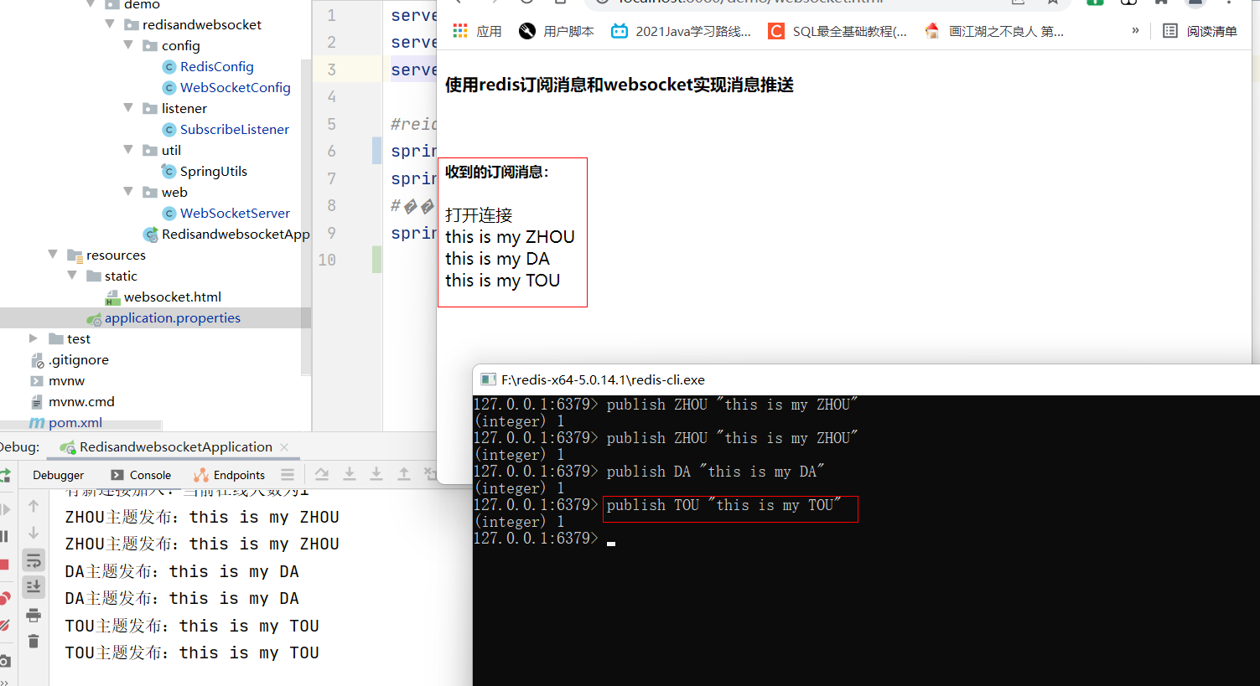Click the step out icon
Viewport: 1260px width, 686px height.
403,474
